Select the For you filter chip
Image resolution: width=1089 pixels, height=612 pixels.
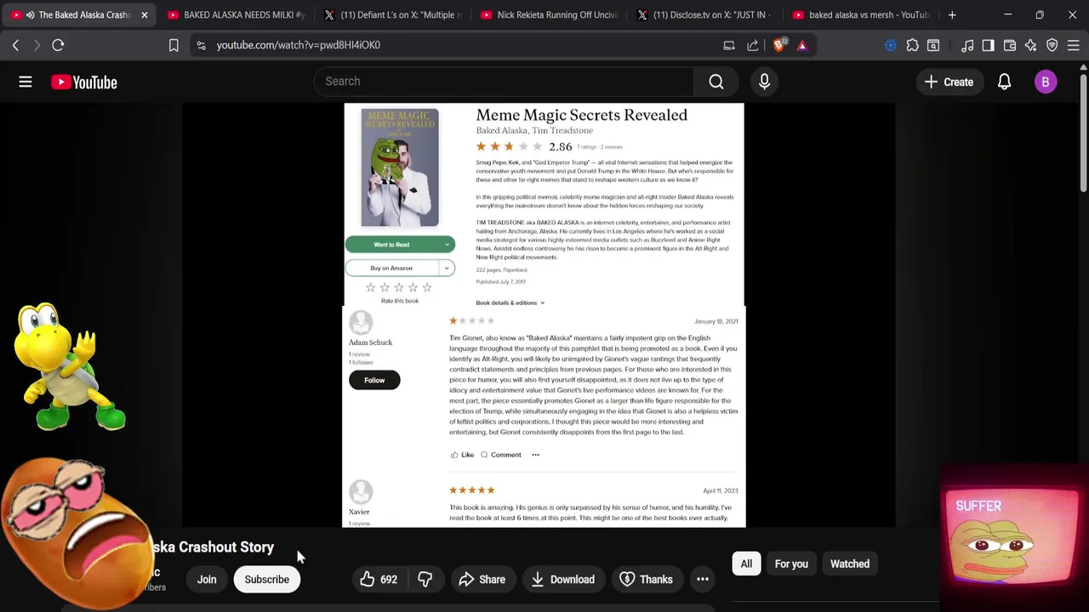point(791,564)
